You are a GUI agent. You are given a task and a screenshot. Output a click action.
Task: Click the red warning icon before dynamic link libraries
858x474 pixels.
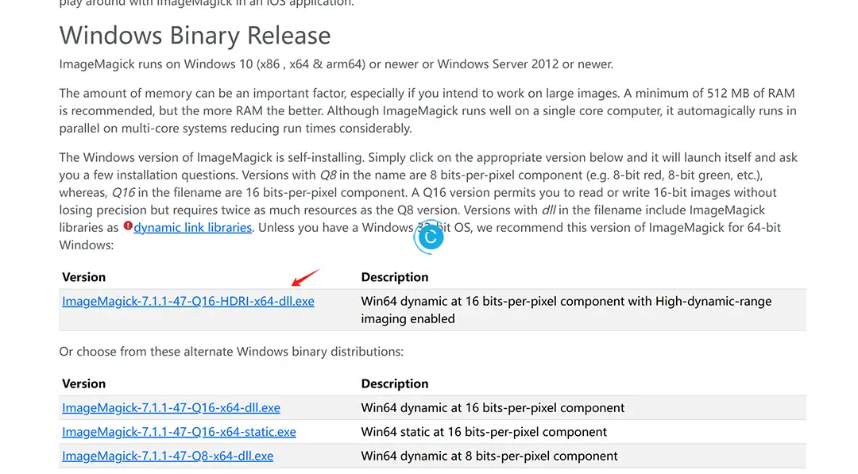click(x=127, y=225)
